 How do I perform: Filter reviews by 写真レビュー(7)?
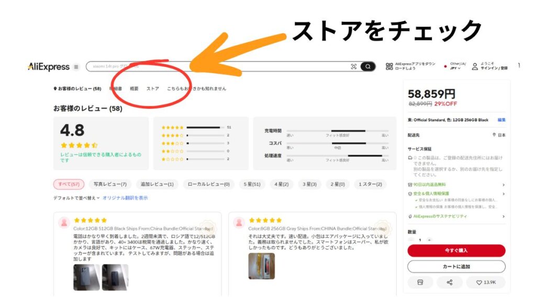click(110, 184)
